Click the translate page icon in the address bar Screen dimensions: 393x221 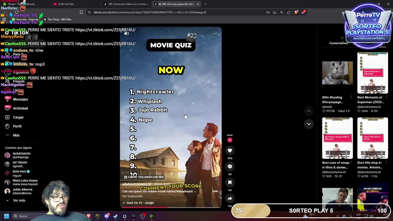(282, 12)
